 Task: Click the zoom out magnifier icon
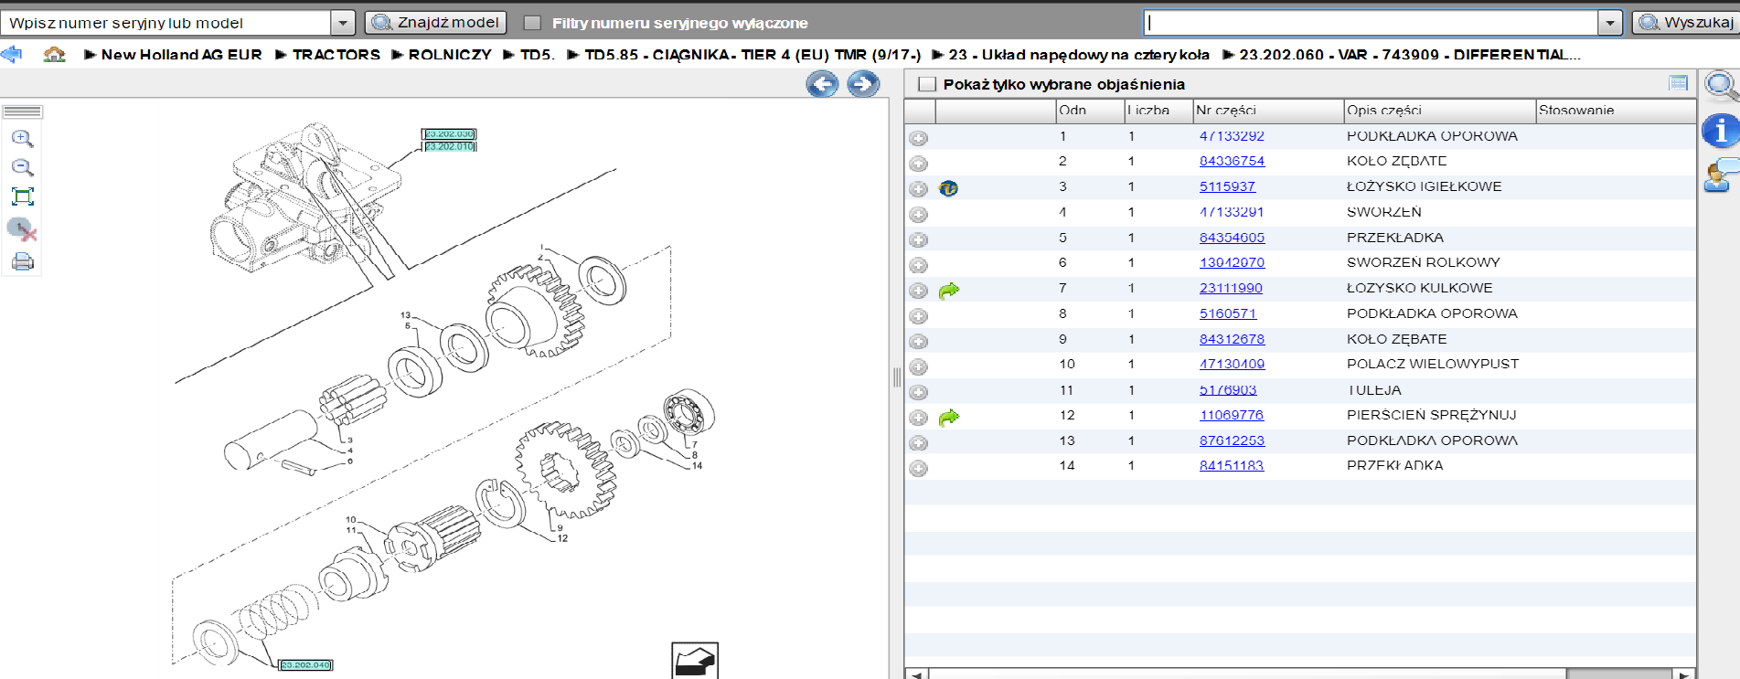pyautogui.click(x=23, y=167)
